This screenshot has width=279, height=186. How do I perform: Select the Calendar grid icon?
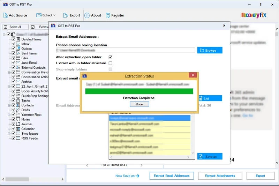click(x=18, y=129)
